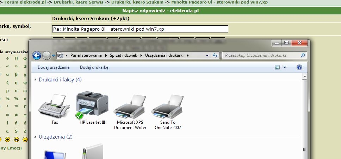Insert the division sign ÷ symbol
Screen dimensions: 341x159
coord(7,58)
